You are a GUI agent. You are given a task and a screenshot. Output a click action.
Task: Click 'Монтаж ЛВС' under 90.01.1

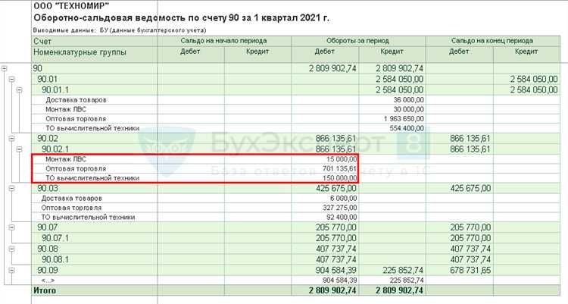66,109
